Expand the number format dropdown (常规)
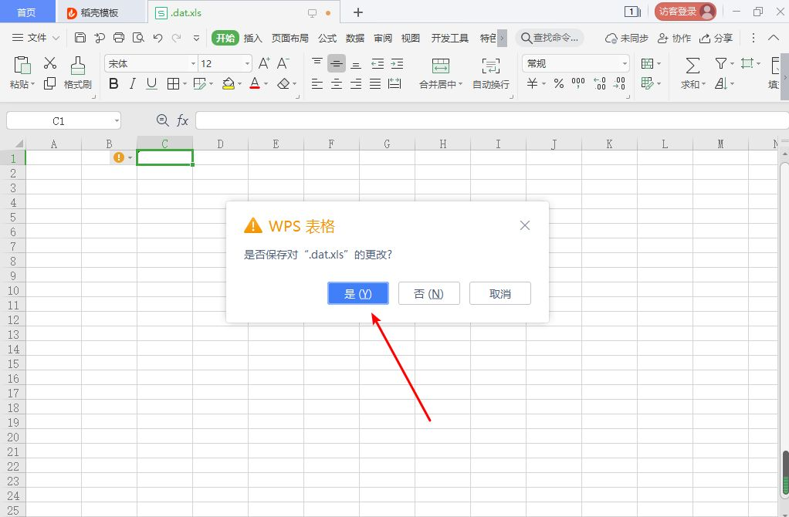This screenshot has width=789, height=517. click(x=577, y=63)
